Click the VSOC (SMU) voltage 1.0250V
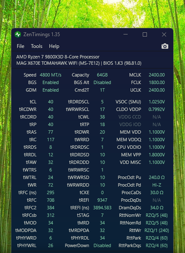Viewport: 185px width, 253px height. click(157, 102)
